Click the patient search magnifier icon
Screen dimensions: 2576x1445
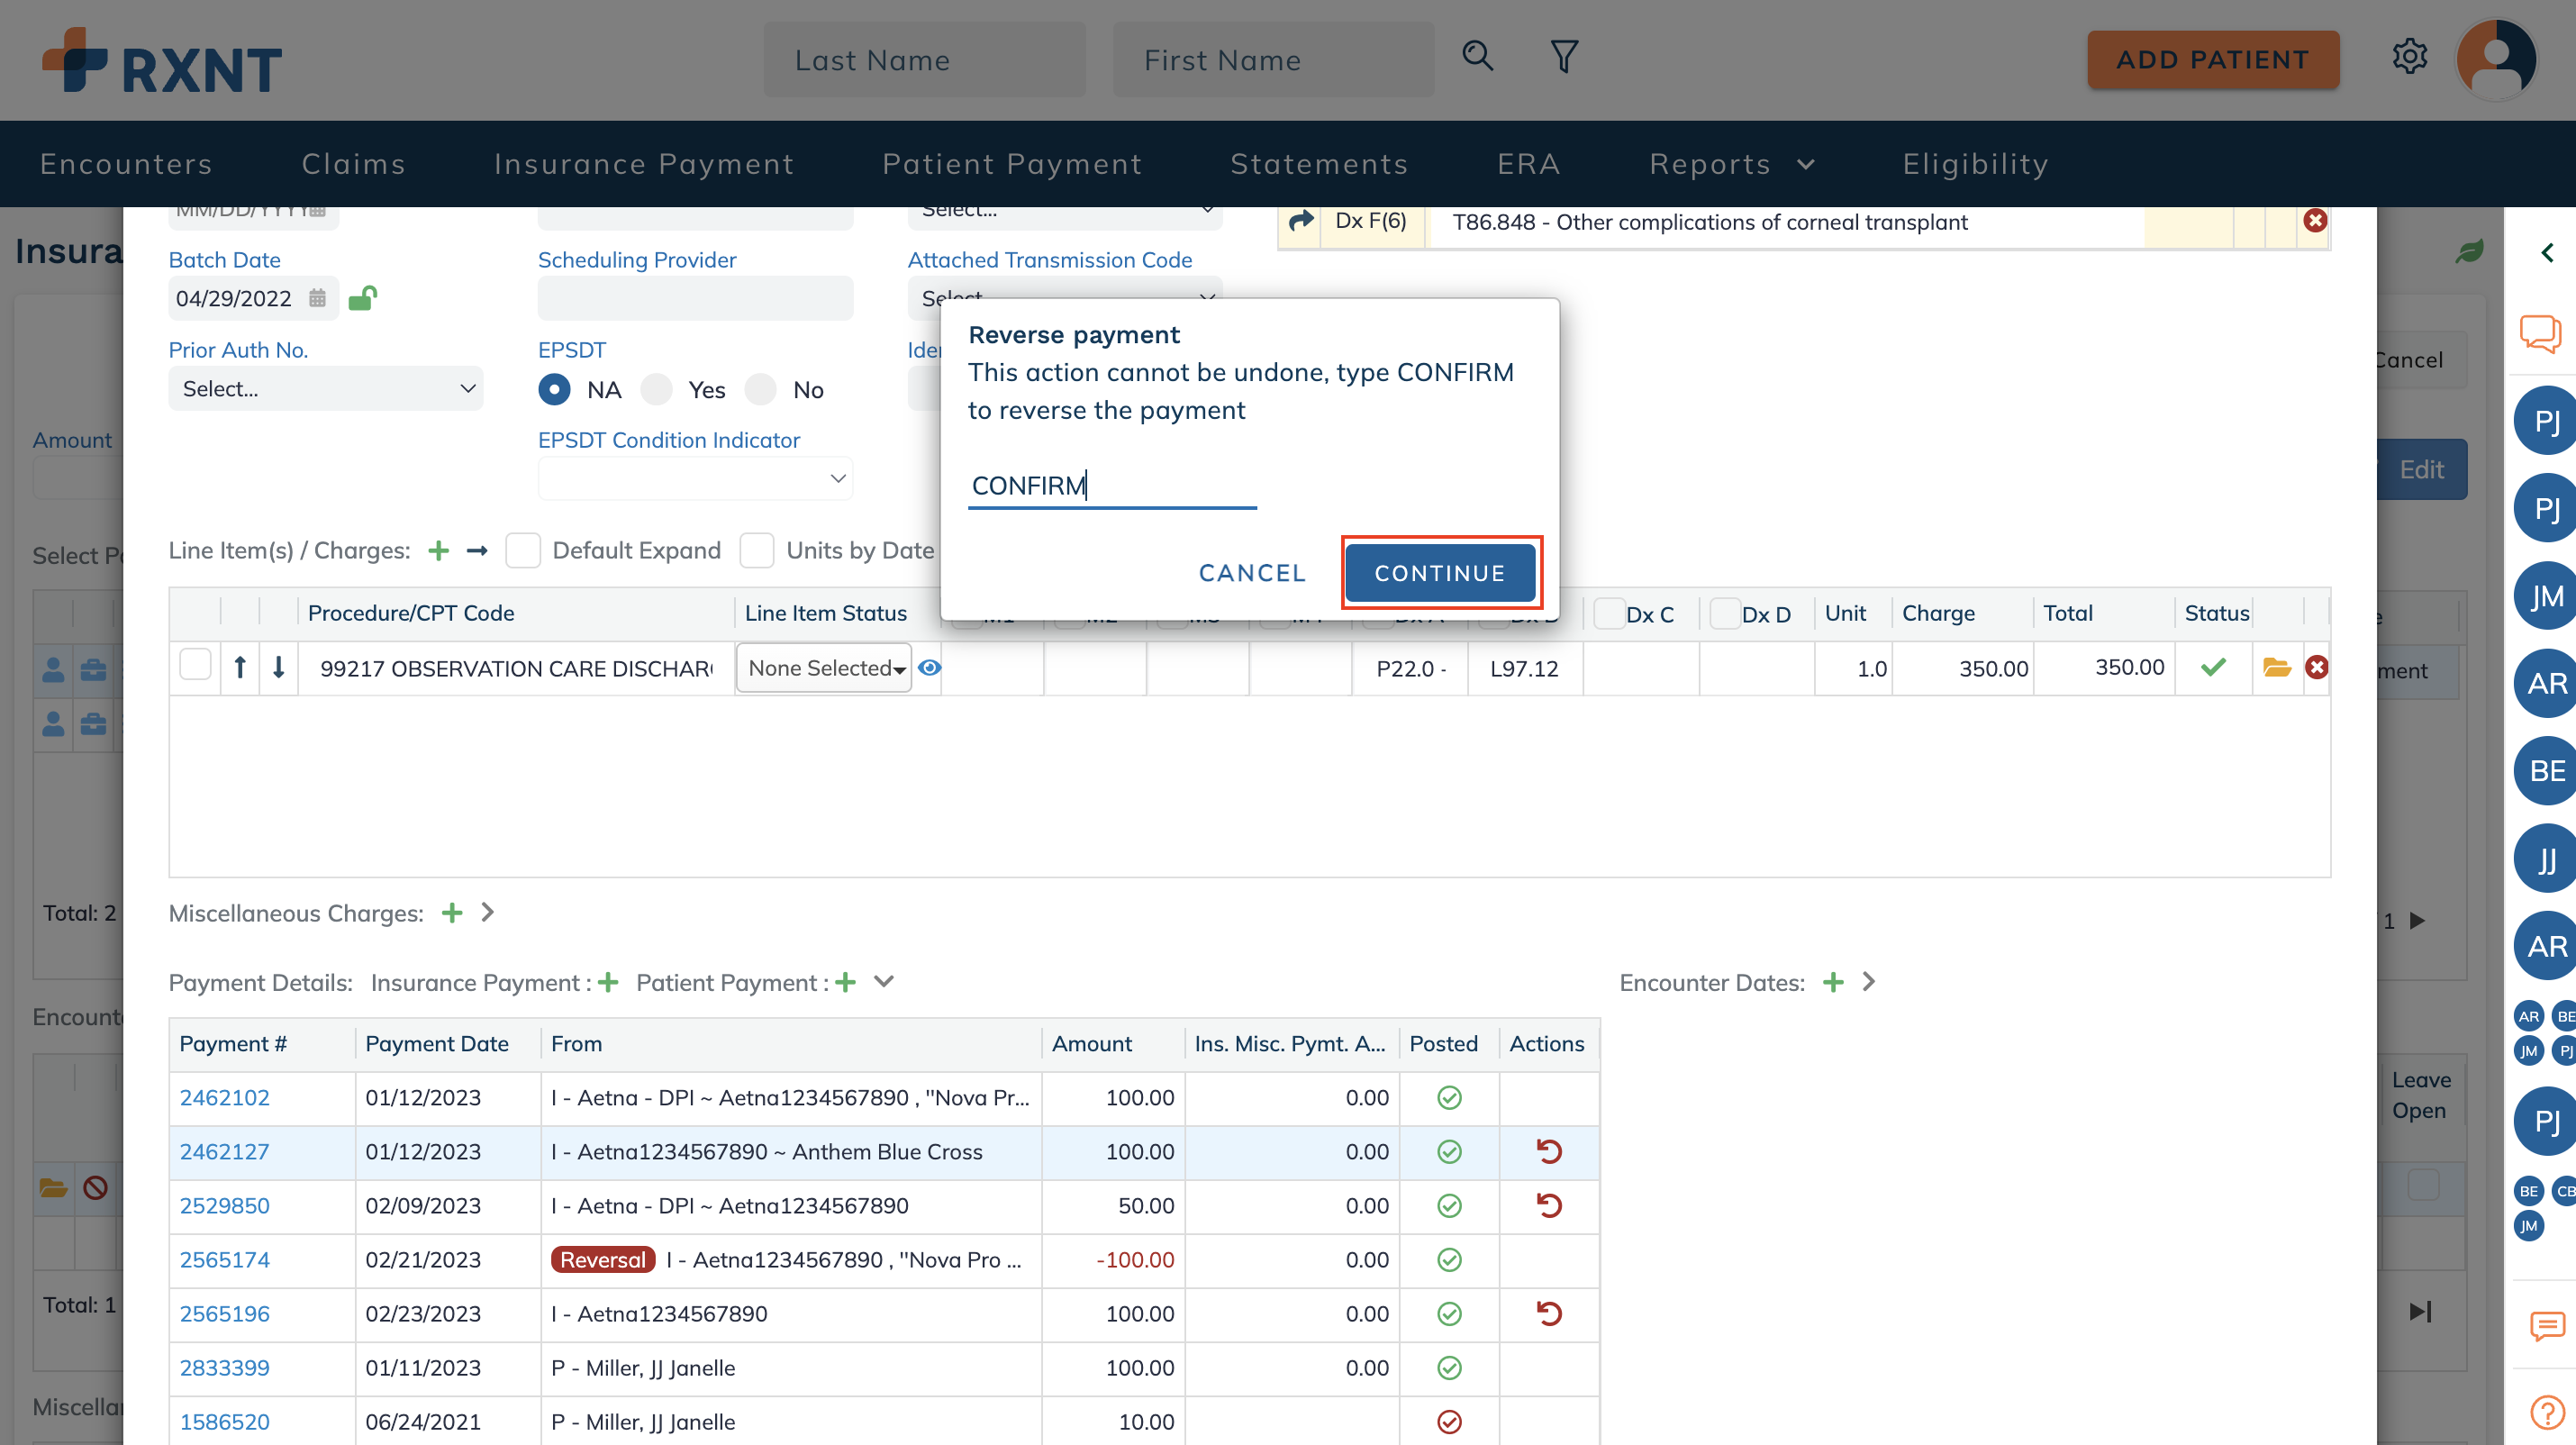click(x=1477, y=57)
